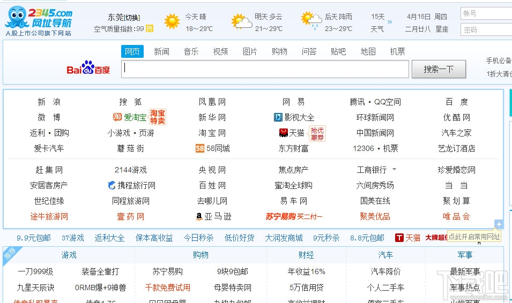Switch to the 地图 search tab
The width and height of the screenshot is (512, 303).
click(x=368, y=51)
